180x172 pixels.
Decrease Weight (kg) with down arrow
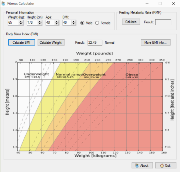point(21,24)
